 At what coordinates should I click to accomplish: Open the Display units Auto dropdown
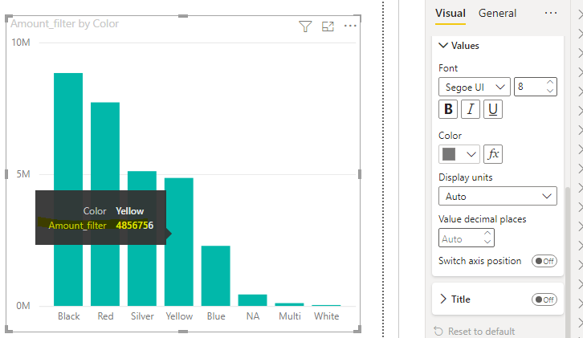coord(498,196)
